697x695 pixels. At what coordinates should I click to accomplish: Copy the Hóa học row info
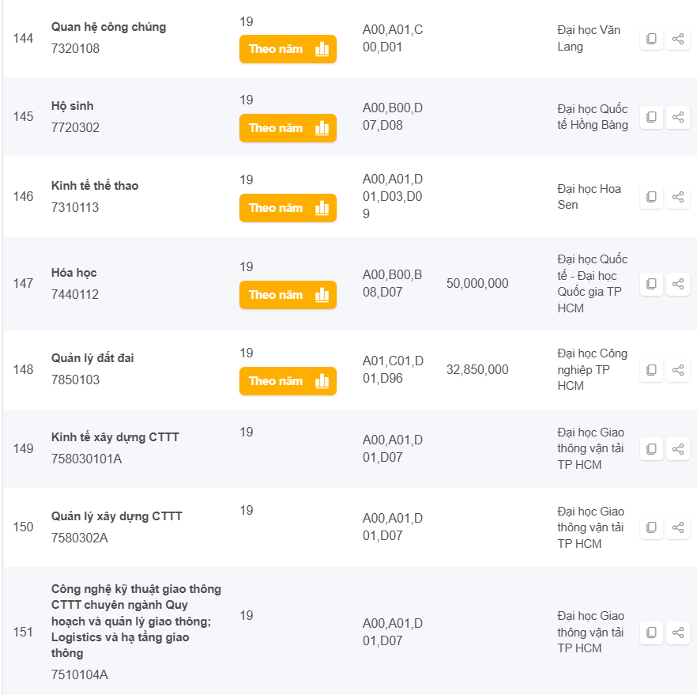pos(651,284)
